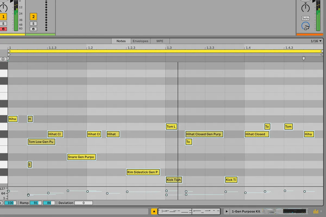The image size is (326, 217).
Task: Select the Kick Ti note
Action: [231, 180]
